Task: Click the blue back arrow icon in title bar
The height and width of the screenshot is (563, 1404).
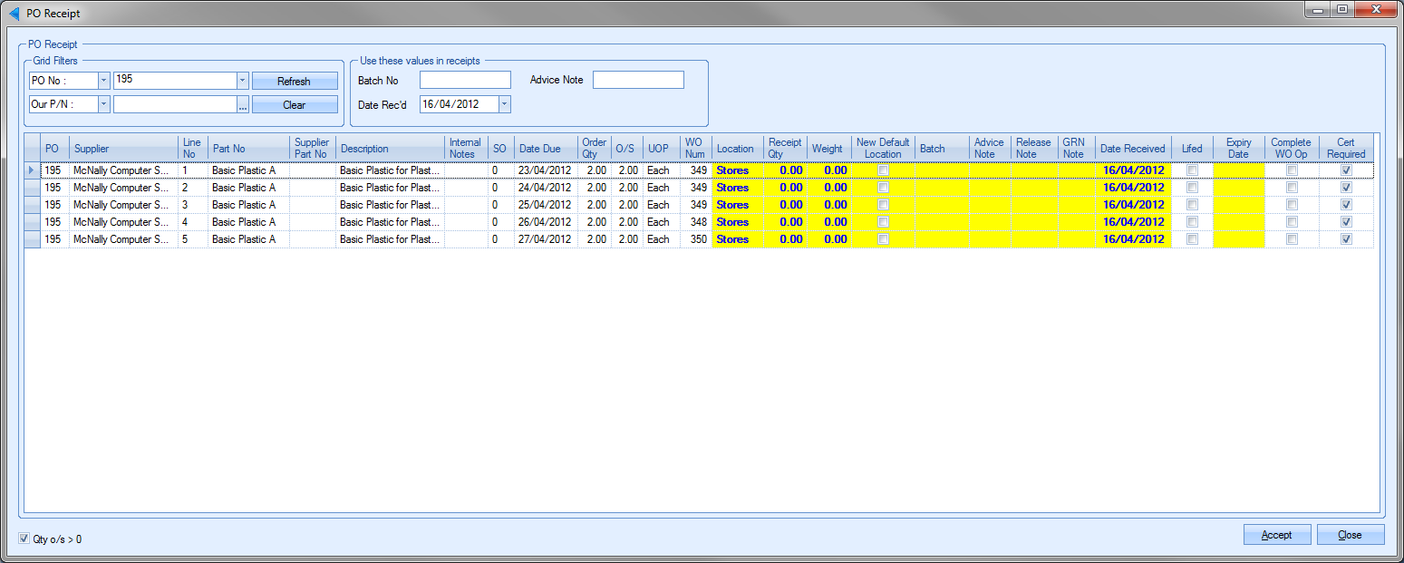Action: click(14, 13)
